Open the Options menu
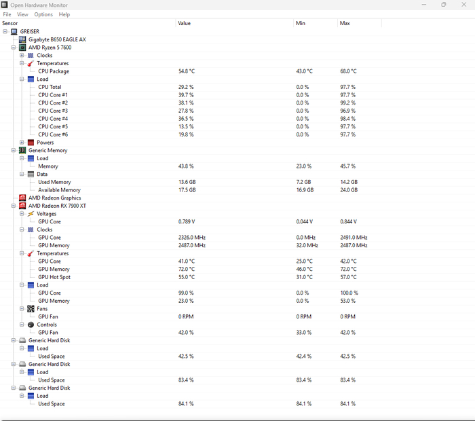Screen dimensions: 475x421 tap(43, 14)
